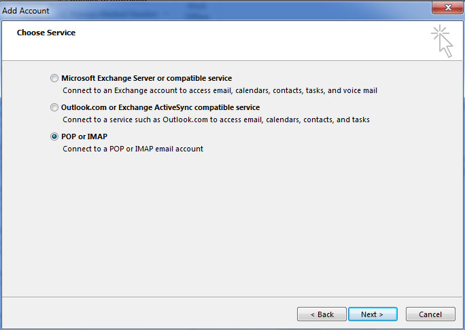Return to previous page with Back button

click(322, 314)
